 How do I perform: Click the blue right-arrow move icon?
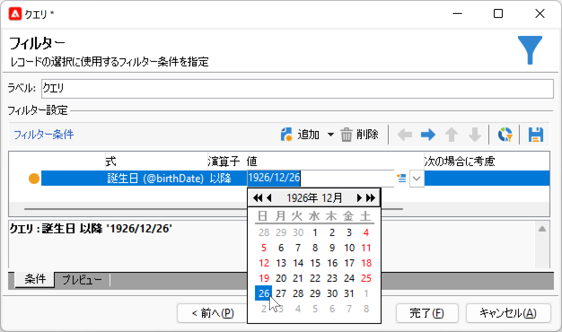tap(428, 134)
